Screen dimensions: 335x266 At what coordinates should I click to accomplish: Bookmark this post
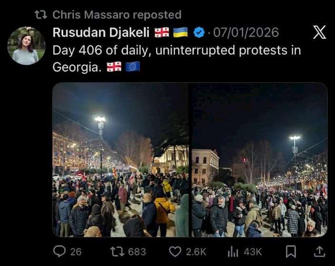291,251
